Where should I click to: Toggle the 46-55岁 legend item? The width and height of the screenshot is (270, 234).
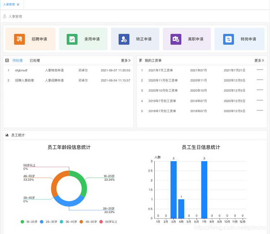tap(88, 222)
